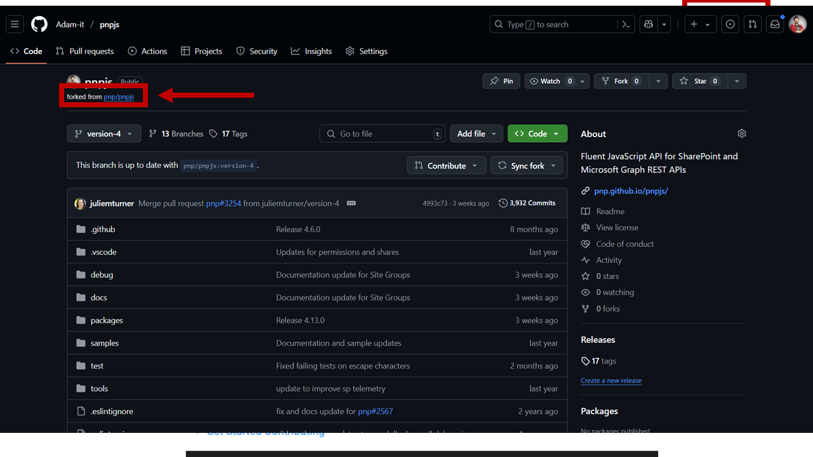Switch to the Code tab
813x457 pixels.
coord(26,51)
